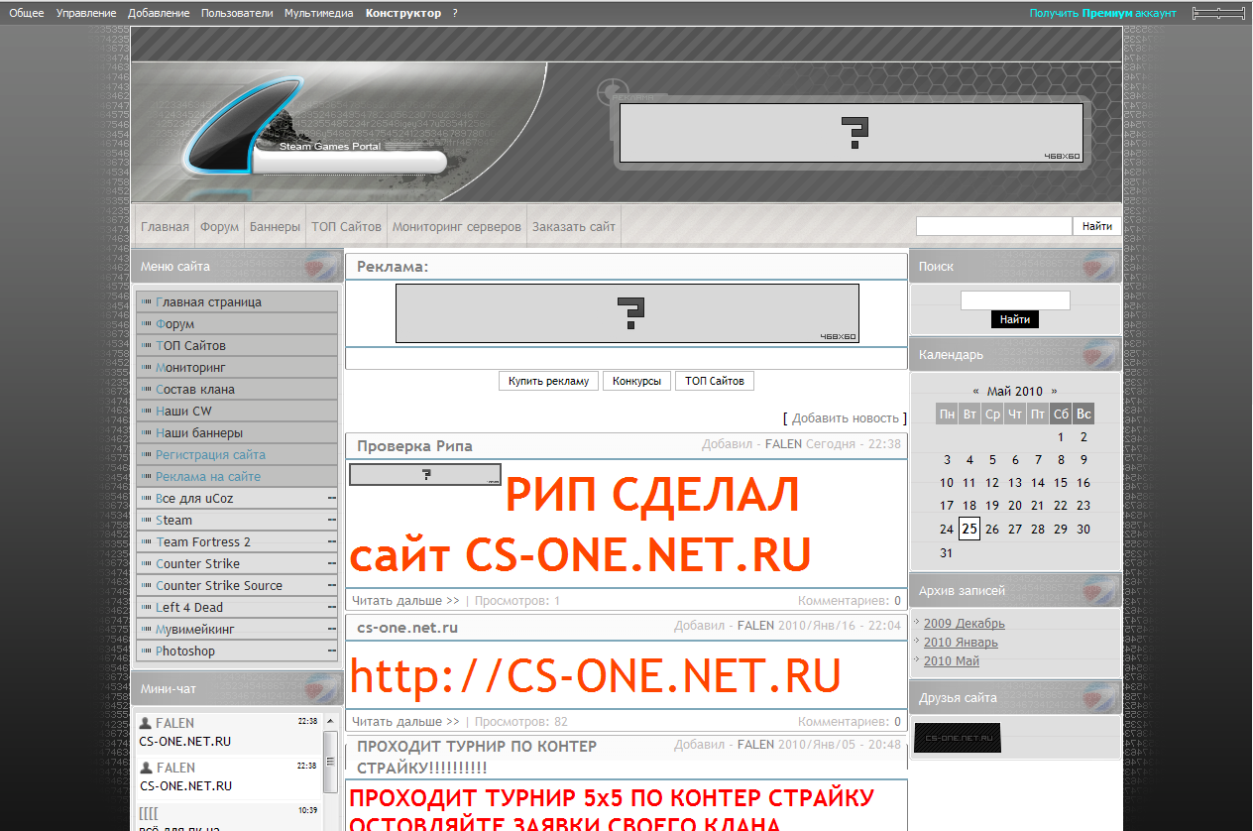Click the CS-ONE.NET.RU friends banner
1253x831 pixels.
(x=958, y=738)
